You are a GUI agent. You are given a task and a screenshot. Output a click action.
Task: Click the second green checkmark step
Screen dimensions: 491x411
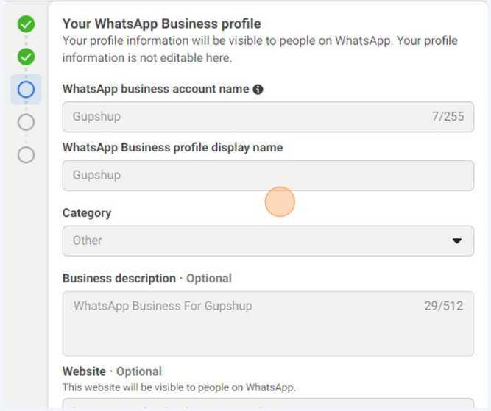26,57
